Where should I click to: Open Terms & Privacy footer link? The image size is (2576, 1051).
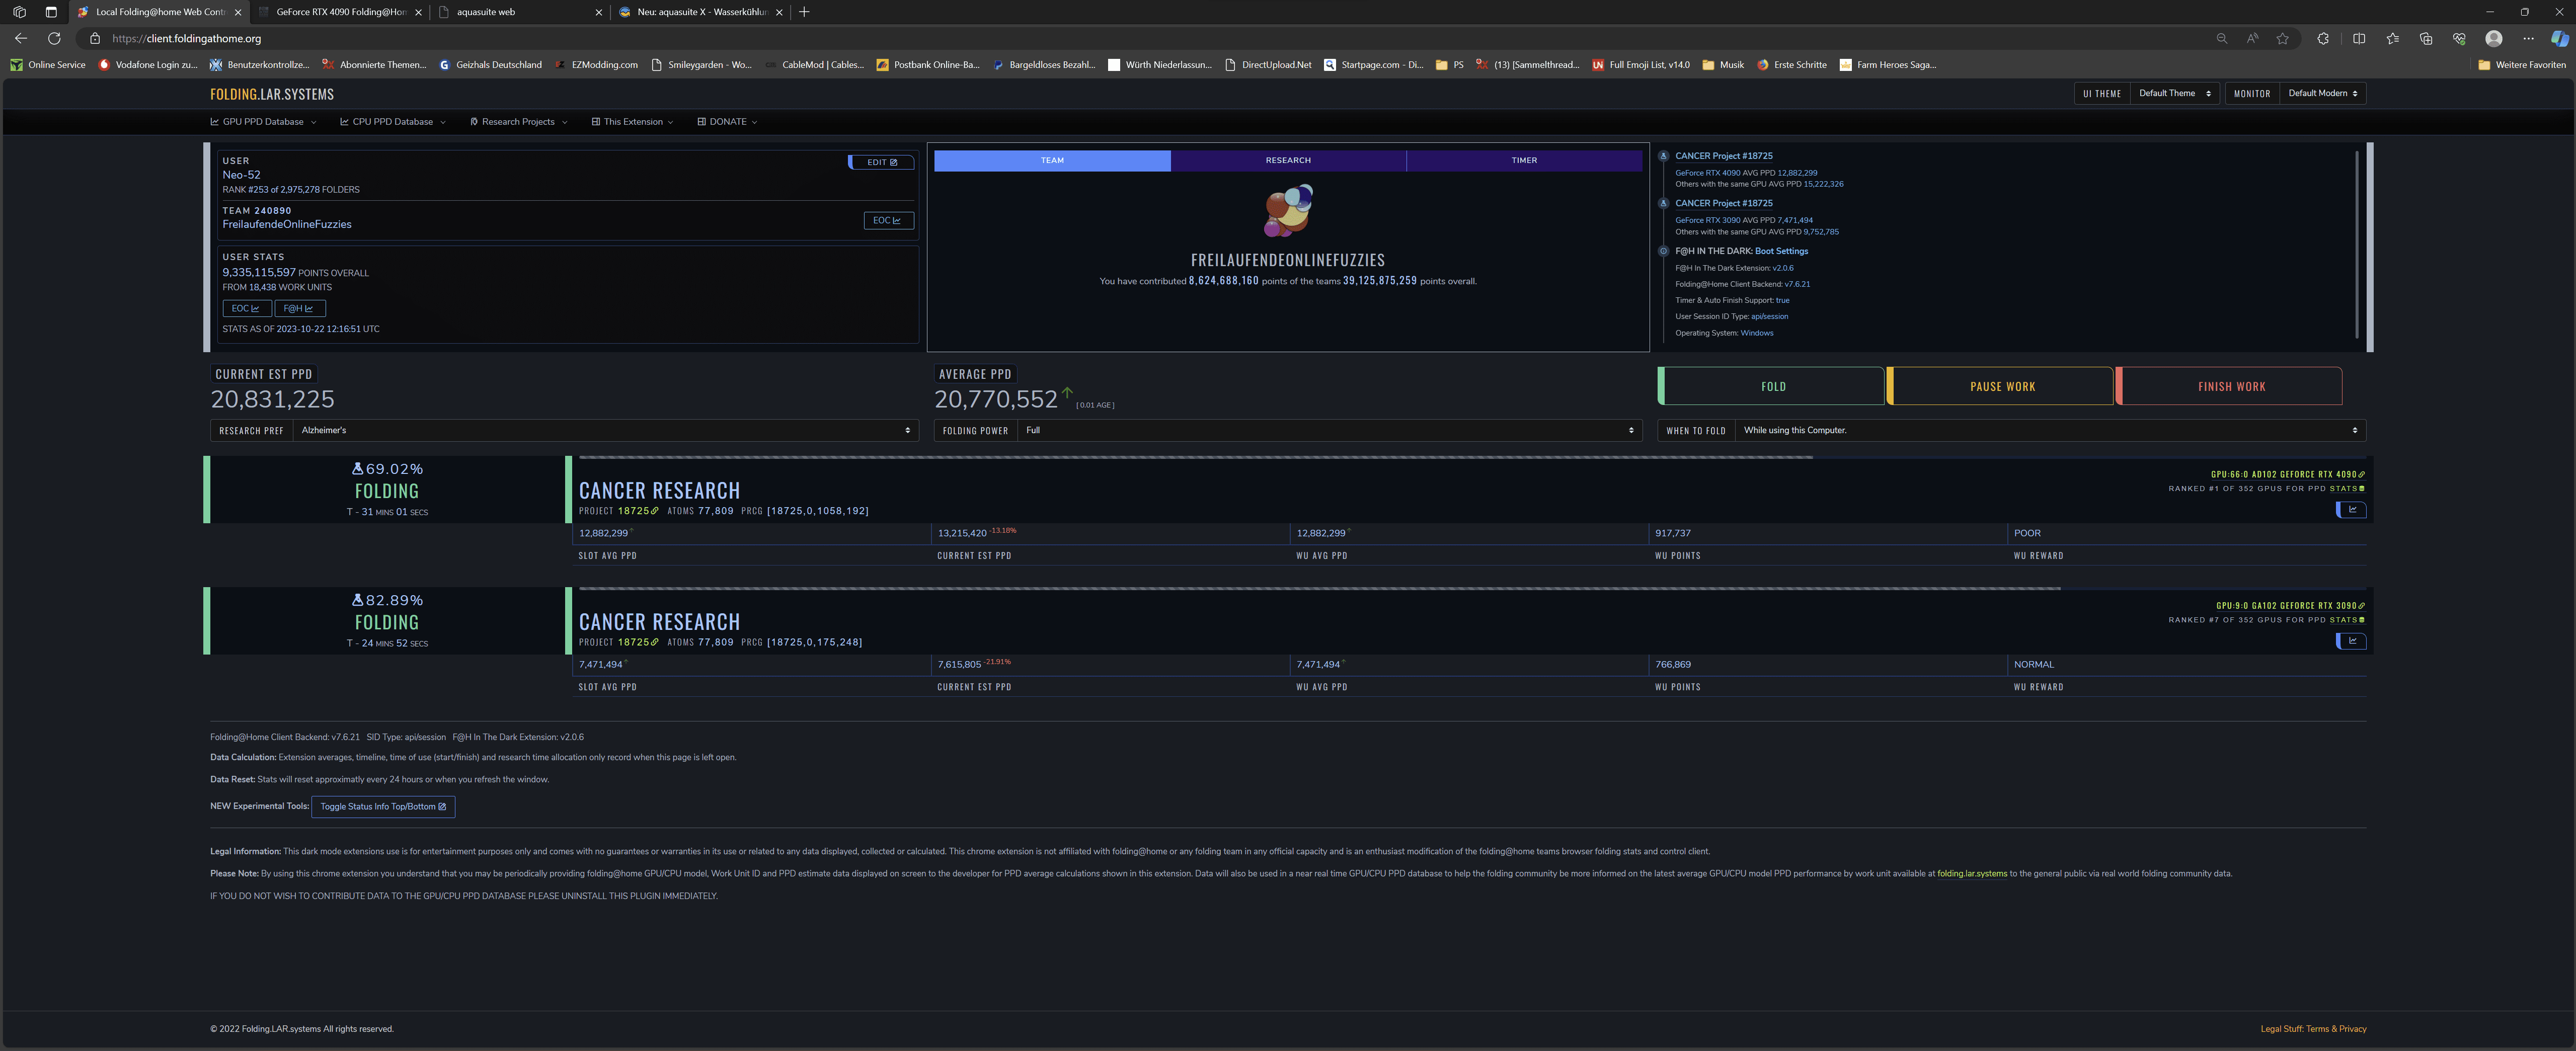point(2335,1029)
